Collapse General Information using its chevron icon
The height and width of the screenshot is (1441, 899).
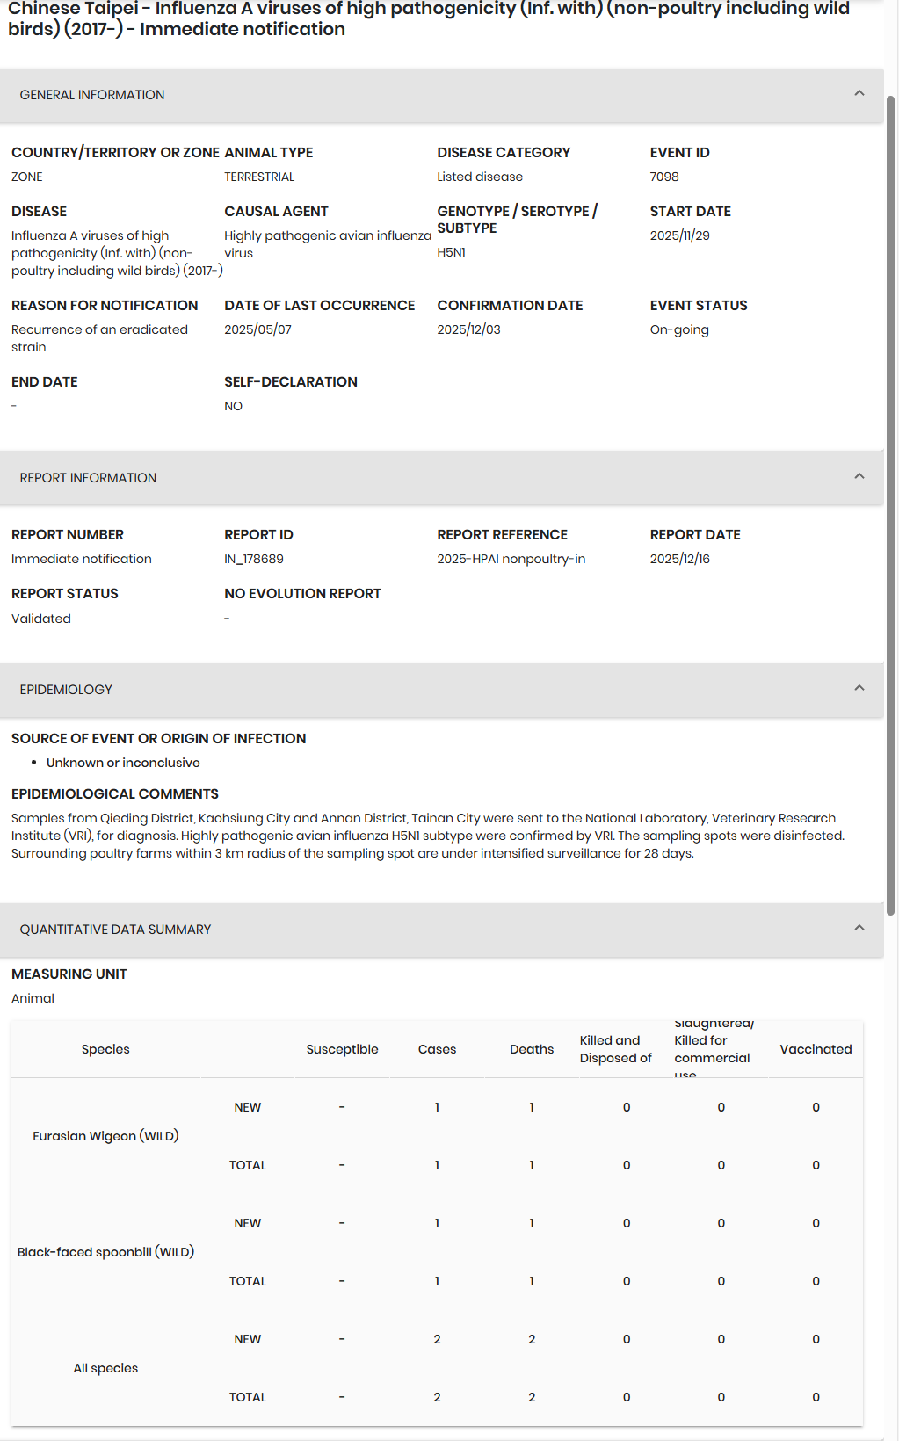tap(859, 94)
